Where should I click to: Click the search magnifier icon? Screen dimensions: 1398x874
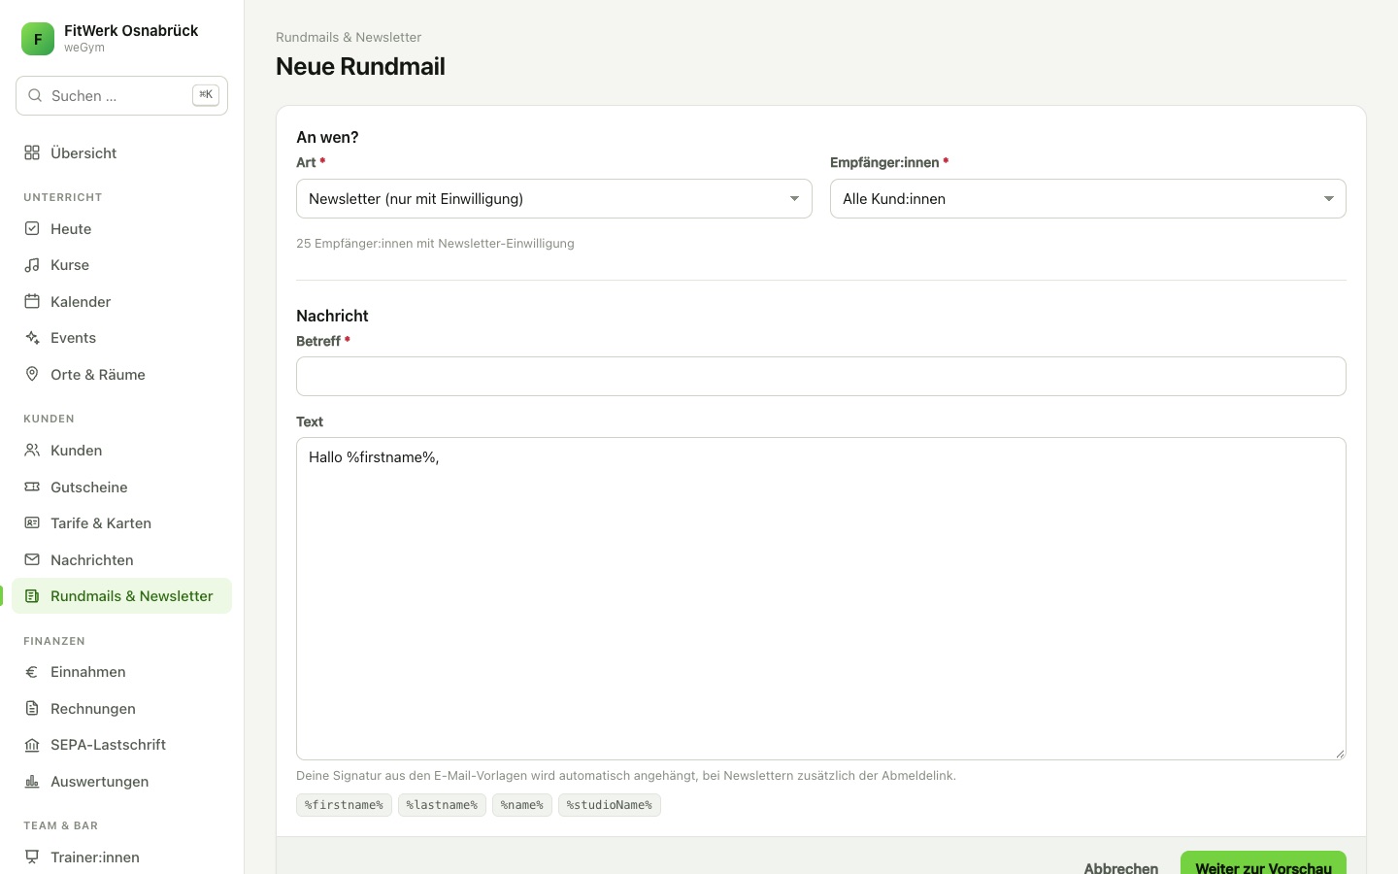35,95
